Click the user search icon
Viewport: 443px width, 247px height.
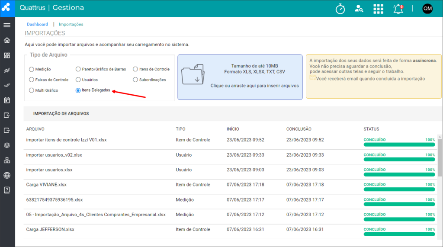pyautogui.click(x=359, y=9)
